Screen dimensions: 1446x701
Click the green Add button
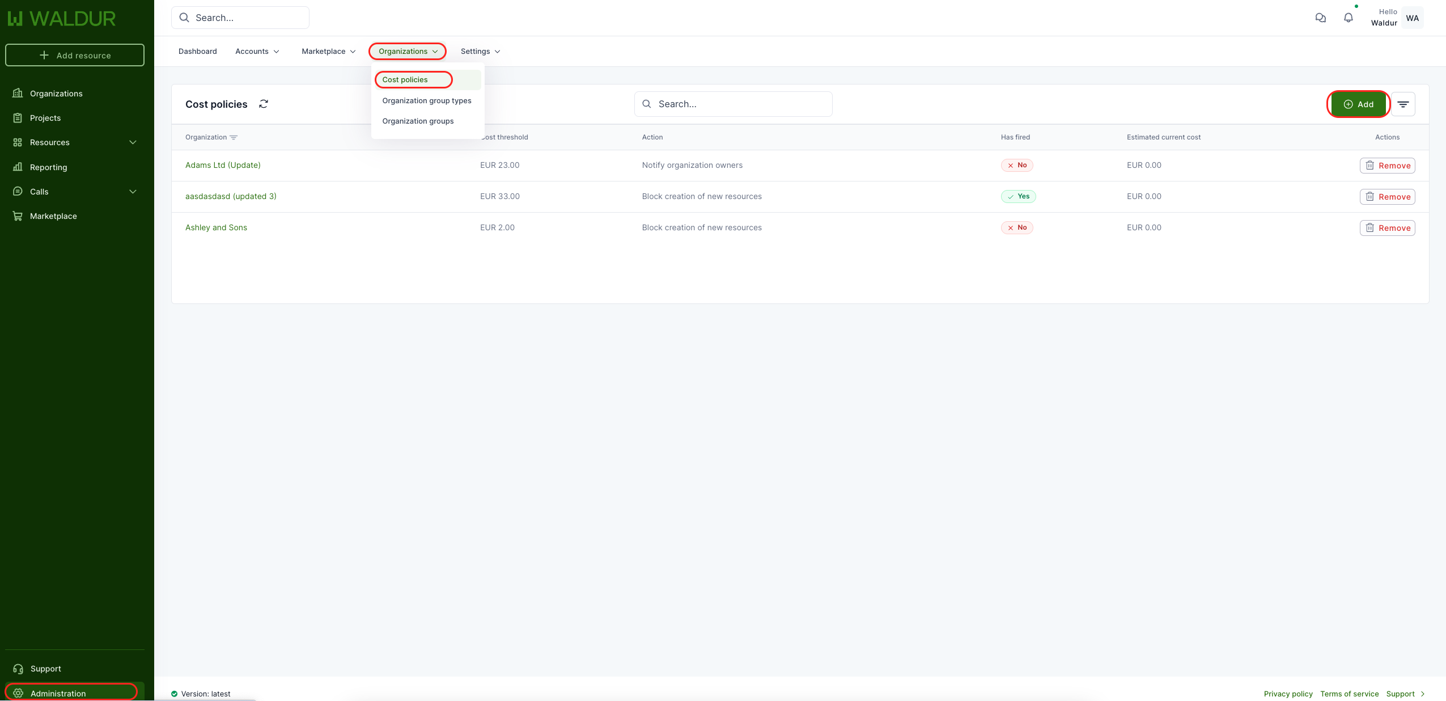[1358, 104]
